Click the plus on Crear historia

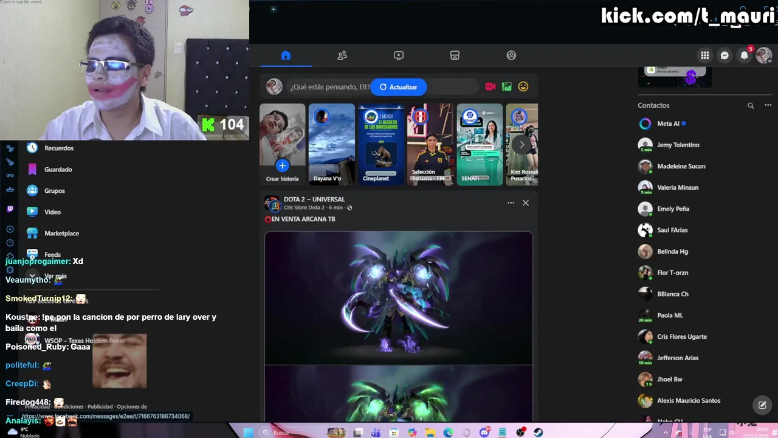282,165
